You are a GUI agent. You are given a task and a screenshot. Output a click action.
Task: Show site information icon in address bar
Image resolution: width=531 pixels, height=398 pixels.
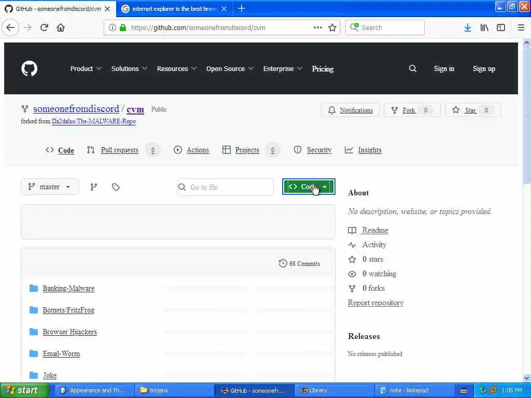coord(113,27)
